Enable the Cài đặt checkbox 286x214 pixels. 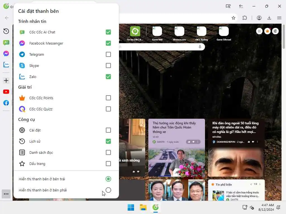tap(108, 130)
